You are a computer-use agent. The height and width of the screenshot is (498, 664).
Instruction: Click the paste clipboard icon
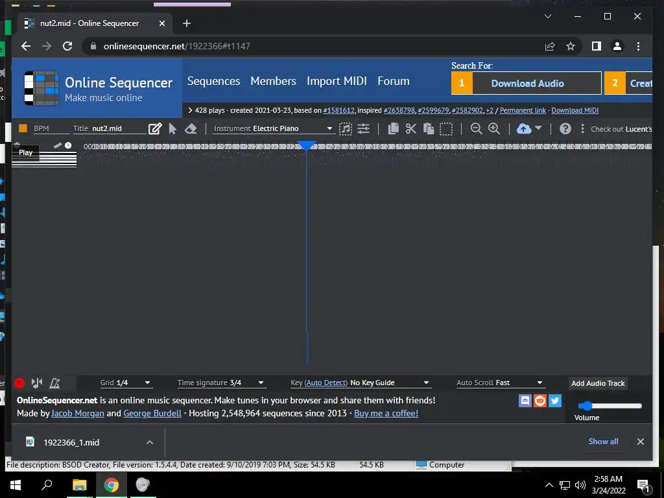[x=428, y=129]
